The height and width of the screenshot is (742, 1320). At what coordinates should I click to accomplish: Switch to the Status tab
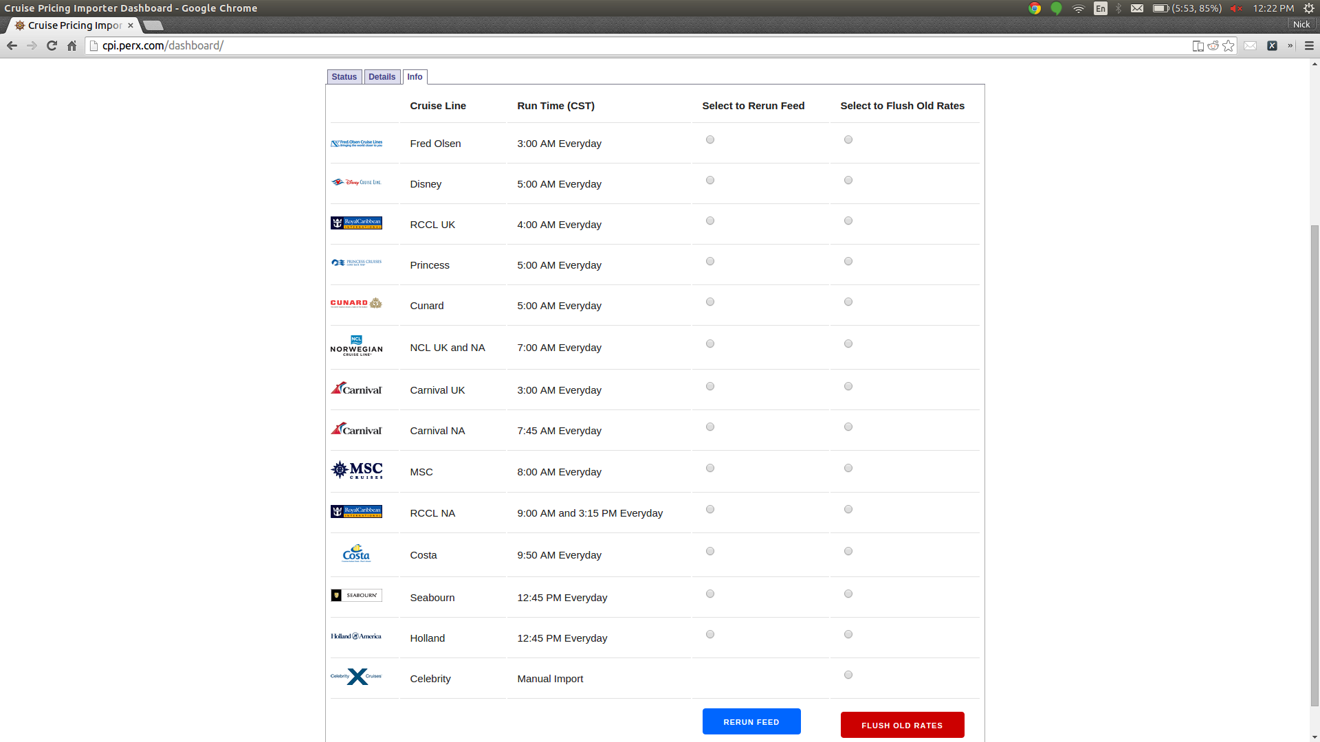[344, 77]
